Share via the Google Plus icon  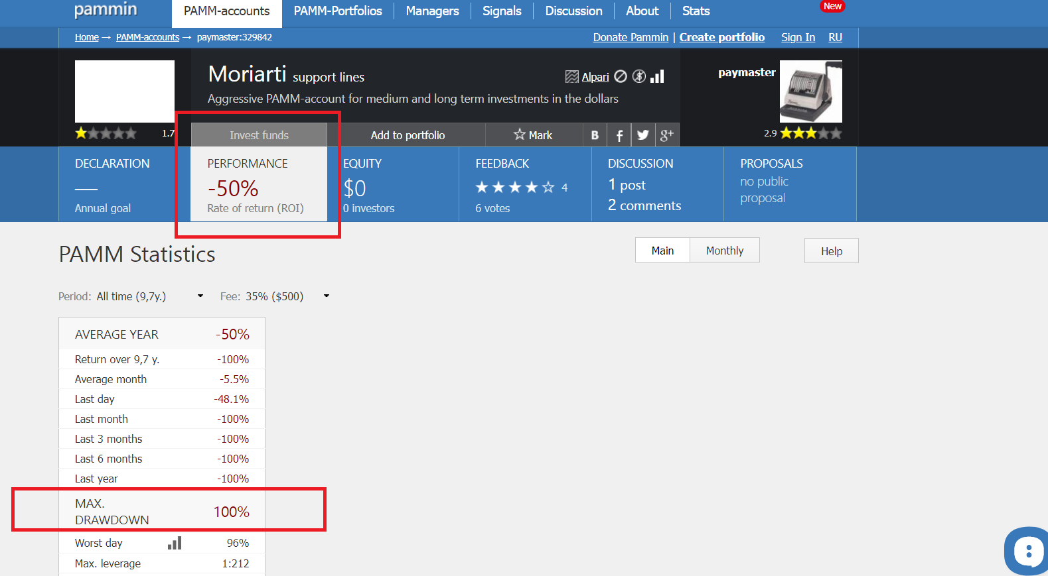coord(666,135)
